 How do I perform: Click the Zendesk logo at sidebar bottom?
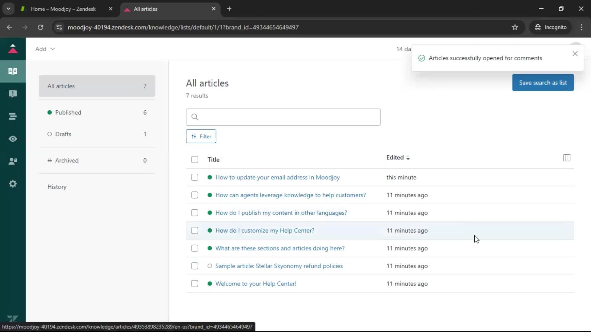pos(13,318)
